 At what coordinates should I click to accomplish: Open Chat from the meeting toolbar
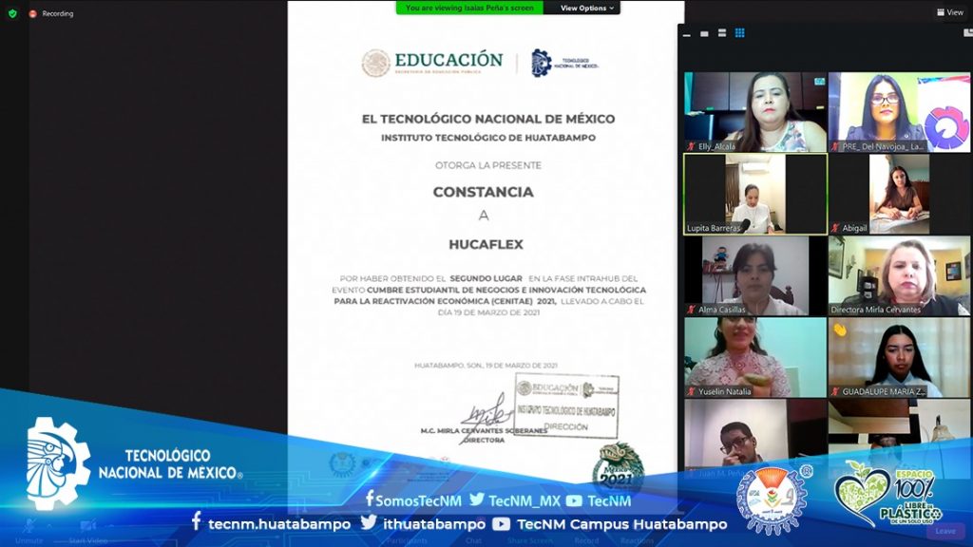click(x=473, y=540)
